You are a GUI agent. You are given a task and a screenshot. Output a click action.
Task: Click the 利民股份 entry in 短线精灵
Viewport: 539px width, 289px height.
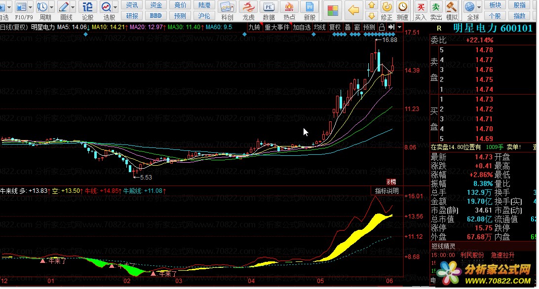click(472, 255)
